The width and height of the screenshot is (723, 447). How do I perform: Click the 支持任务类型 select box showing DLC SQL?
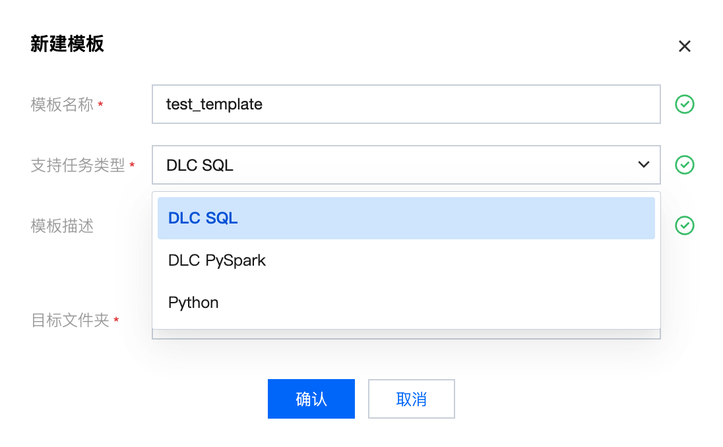(396, 165)
